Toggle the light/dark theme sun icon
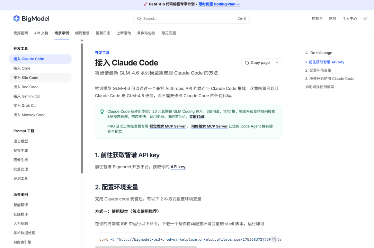374x248 pixels. (365, 19)
